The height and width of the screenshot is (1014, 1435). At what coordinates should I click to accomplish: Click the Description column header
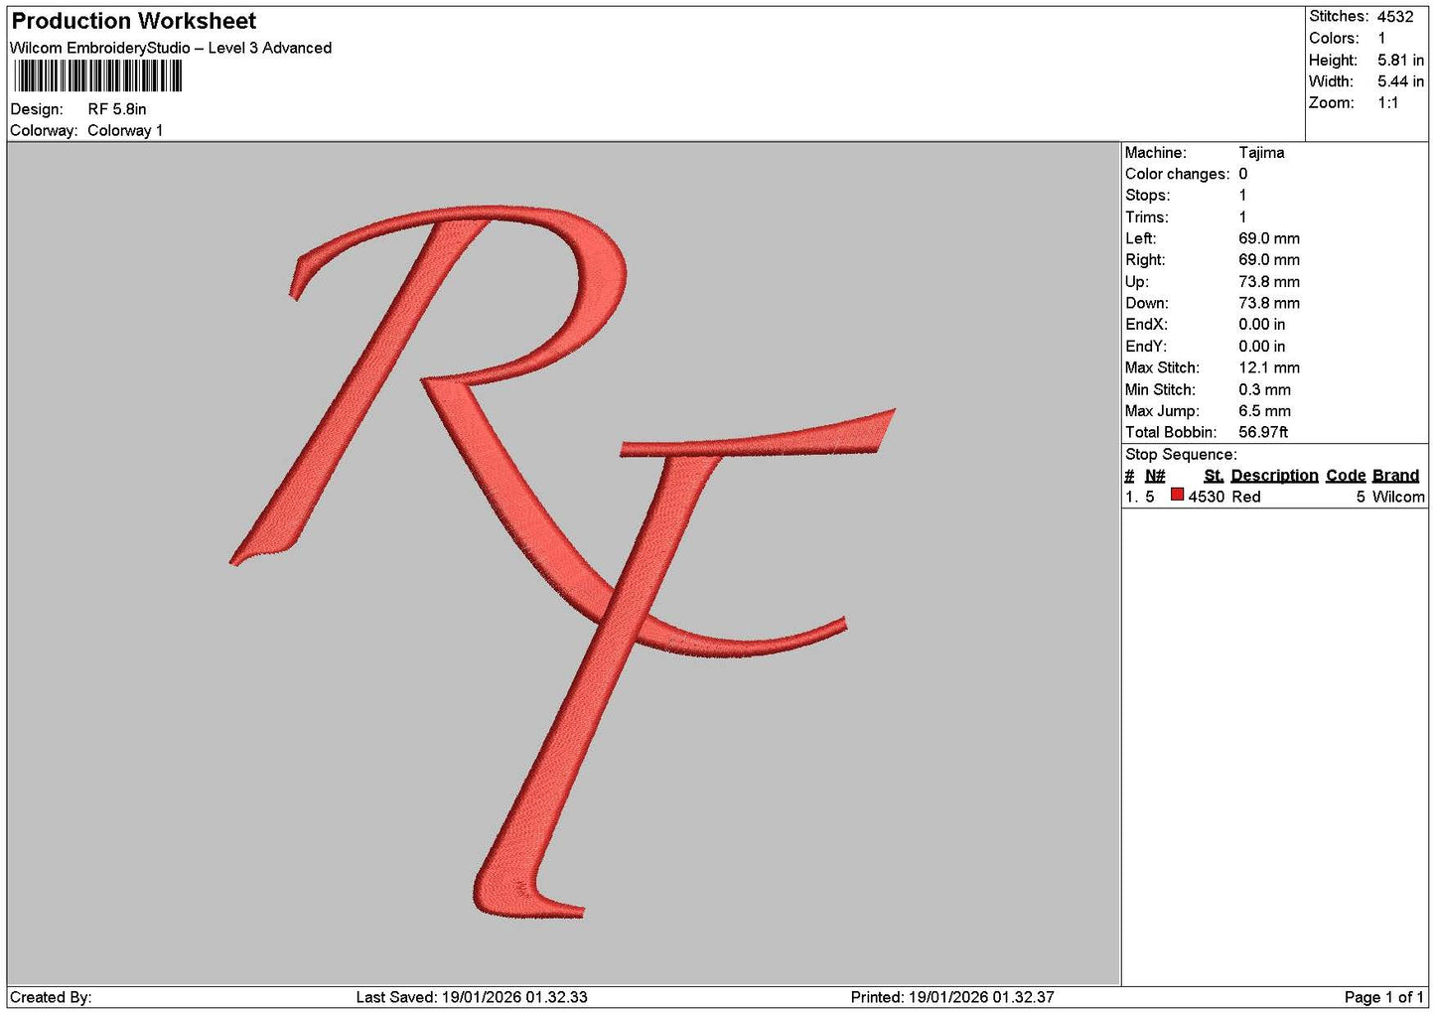tap(1274, 476)
